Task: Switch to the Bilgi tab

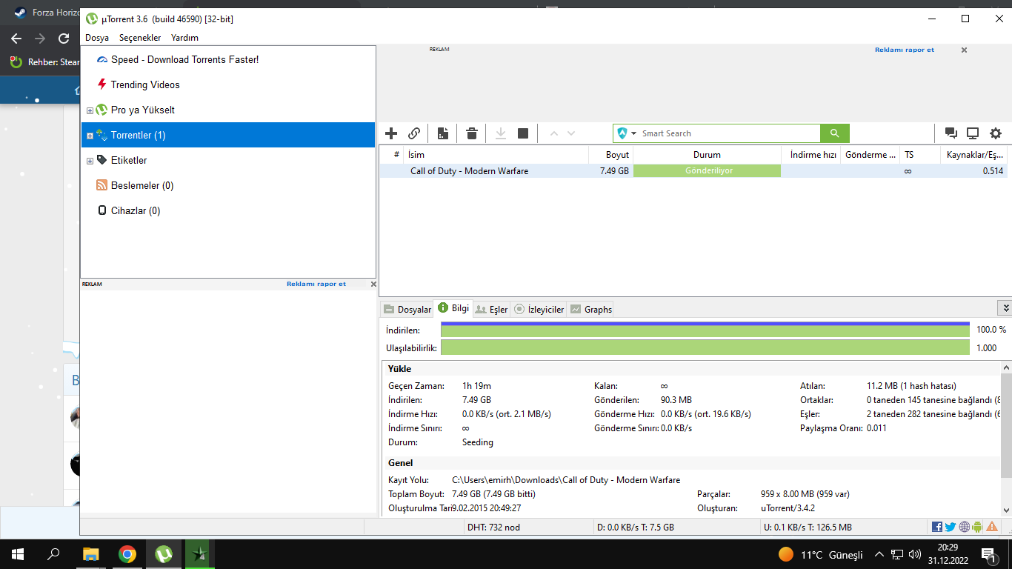Action: tap(453, 308)
